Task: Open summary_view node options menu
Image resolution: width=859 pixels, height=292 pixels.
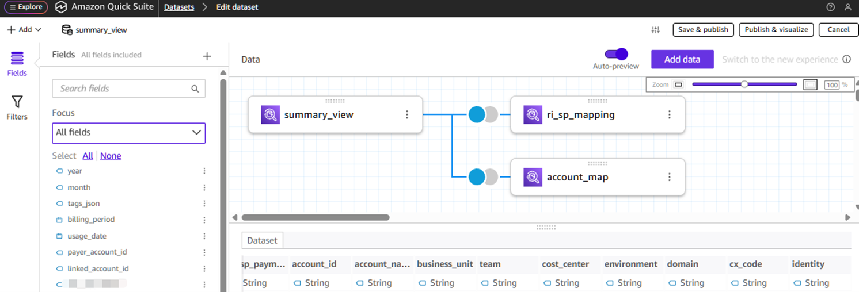Action: click(x=407, y=115)
